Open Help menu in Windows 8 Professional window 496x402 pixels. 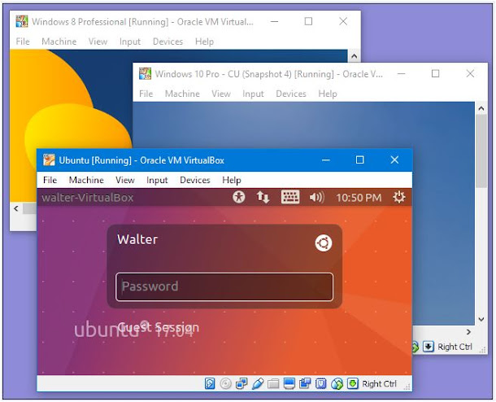click(x=204, y=42)
